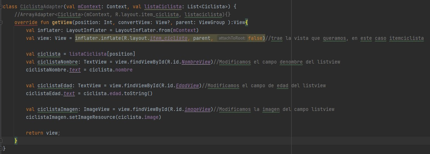This screenshot has width=430, height=154.
Task: Place cursor on the highlighted closing yellow brace
Action: [x=16, y=141]
